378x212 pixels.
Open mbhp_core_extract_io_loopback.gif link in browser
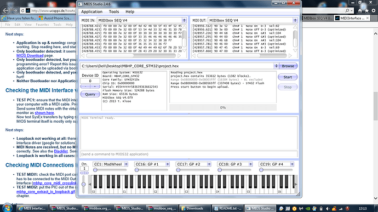45,192
